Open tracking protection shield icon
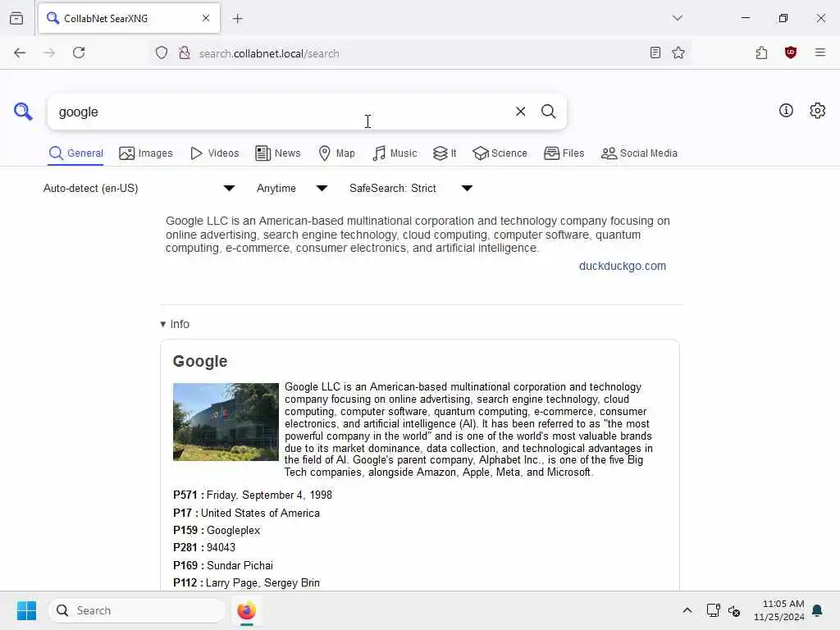The height and width of the screenshot is (630, 840). tap(162, 52)
